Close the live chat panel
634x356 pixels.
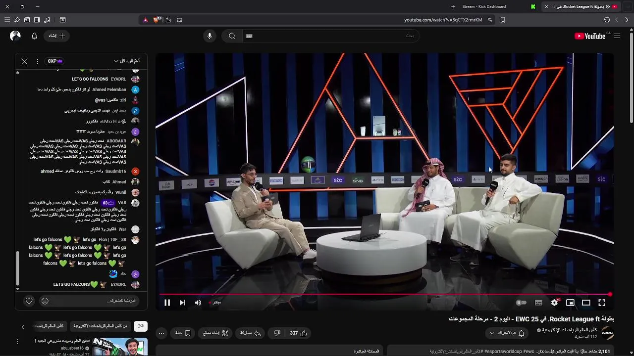pyautogui.click(x=24, y=61)
